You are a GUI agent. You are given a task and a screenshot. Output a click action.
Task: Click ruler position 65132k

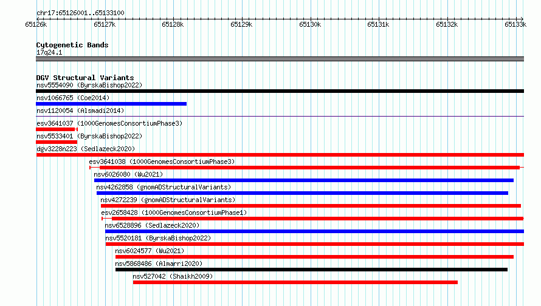click(447, 24)
